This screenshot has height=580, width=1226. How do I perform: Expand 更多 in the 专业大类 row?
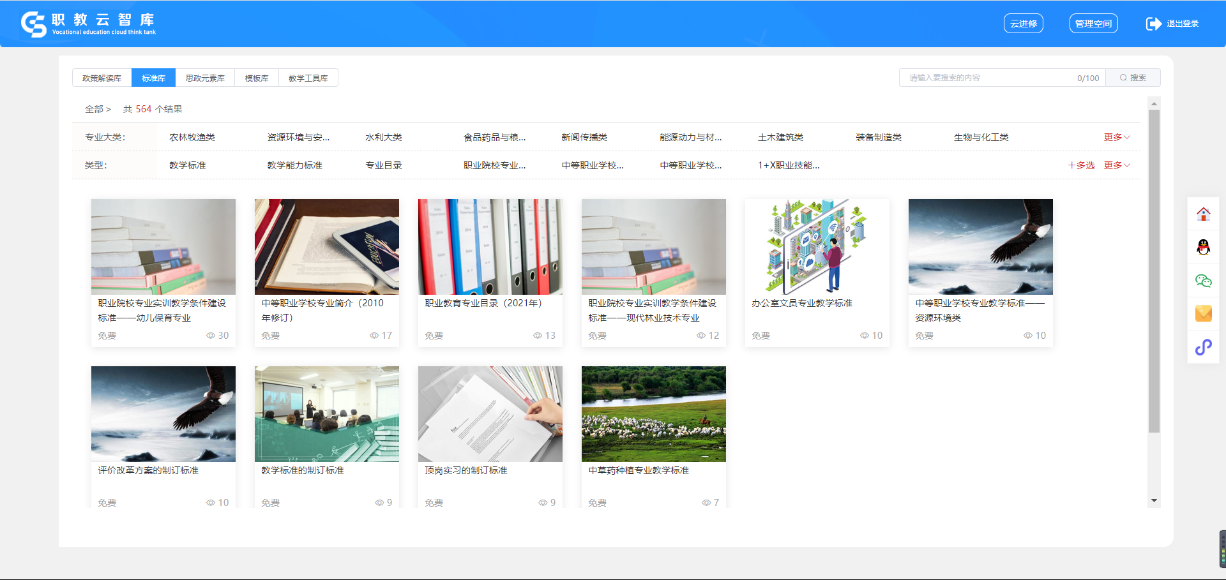coord(1117,137)
